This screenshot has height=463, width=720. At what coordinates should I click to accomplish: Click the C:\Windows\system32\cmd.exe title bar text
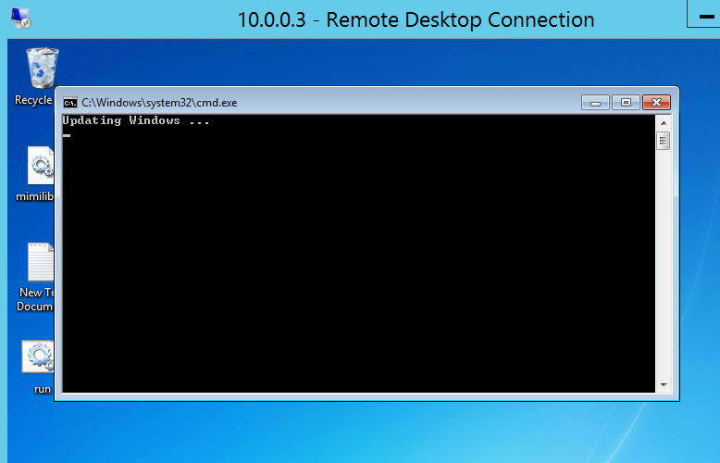pos(159,103)
